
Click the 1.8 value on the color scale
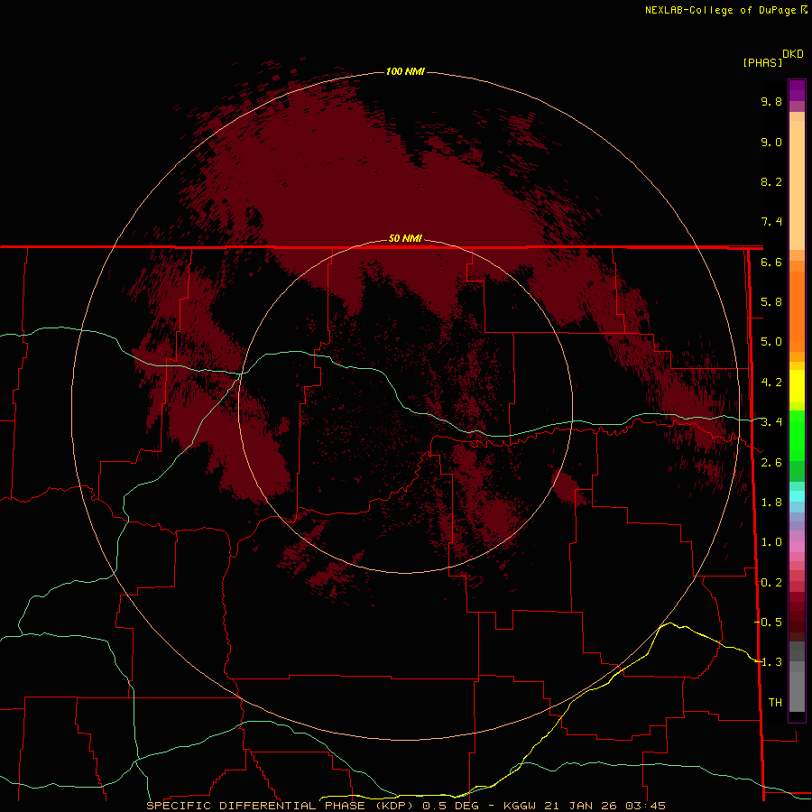pyautogui.click(x=771, y=503)
